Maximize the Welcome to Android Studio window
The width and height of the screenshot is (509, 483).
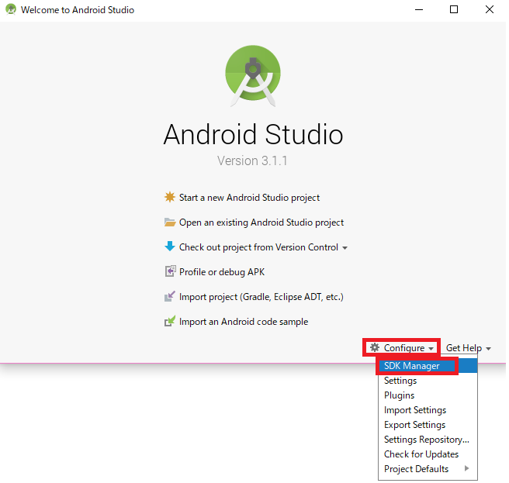454,10
